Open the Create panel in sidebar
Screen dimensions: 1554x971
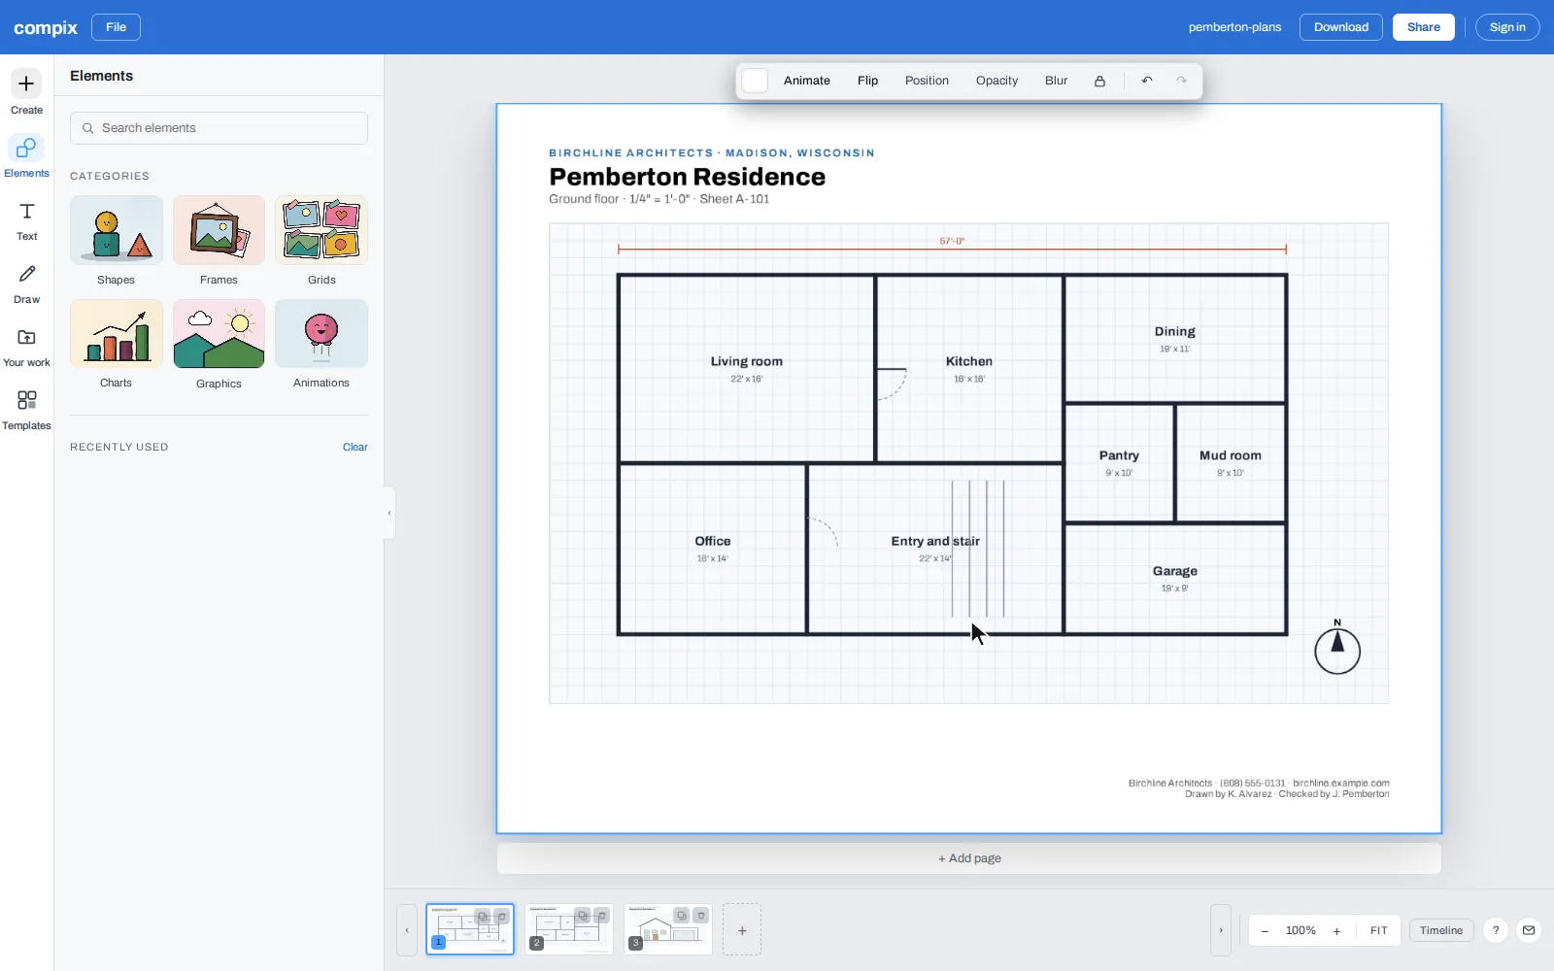pos(26,92)
